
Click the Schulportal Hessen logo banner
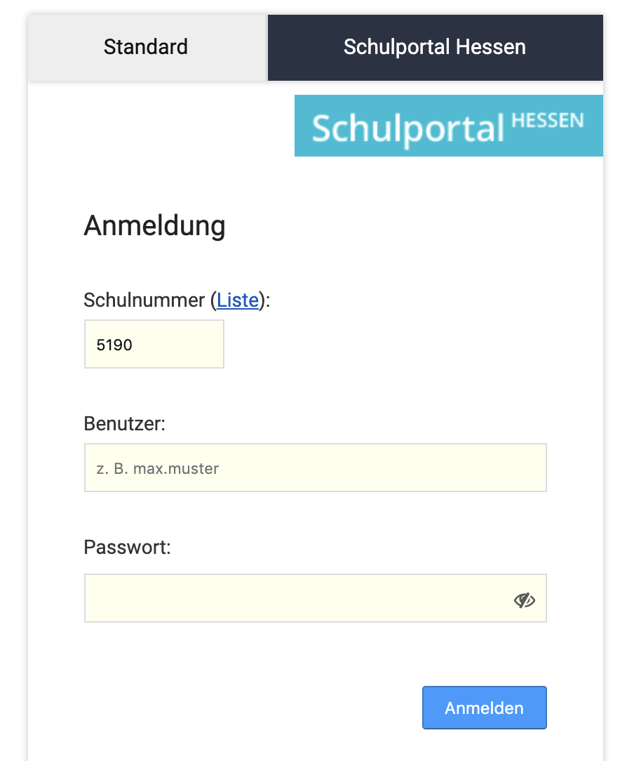click(x=449, y=126)
